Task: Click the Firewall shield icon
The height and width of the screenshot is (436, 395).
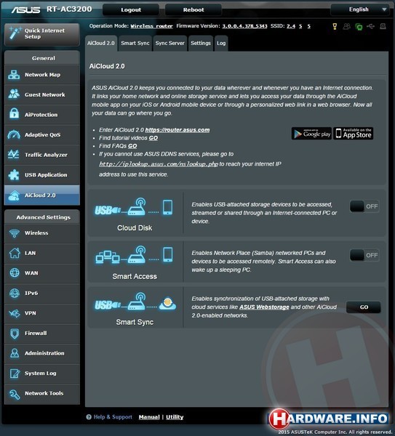Action: (x=15, y=333)
